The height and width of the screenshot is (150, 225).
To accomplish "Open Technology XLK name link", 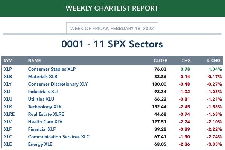I will pos(45,107).
